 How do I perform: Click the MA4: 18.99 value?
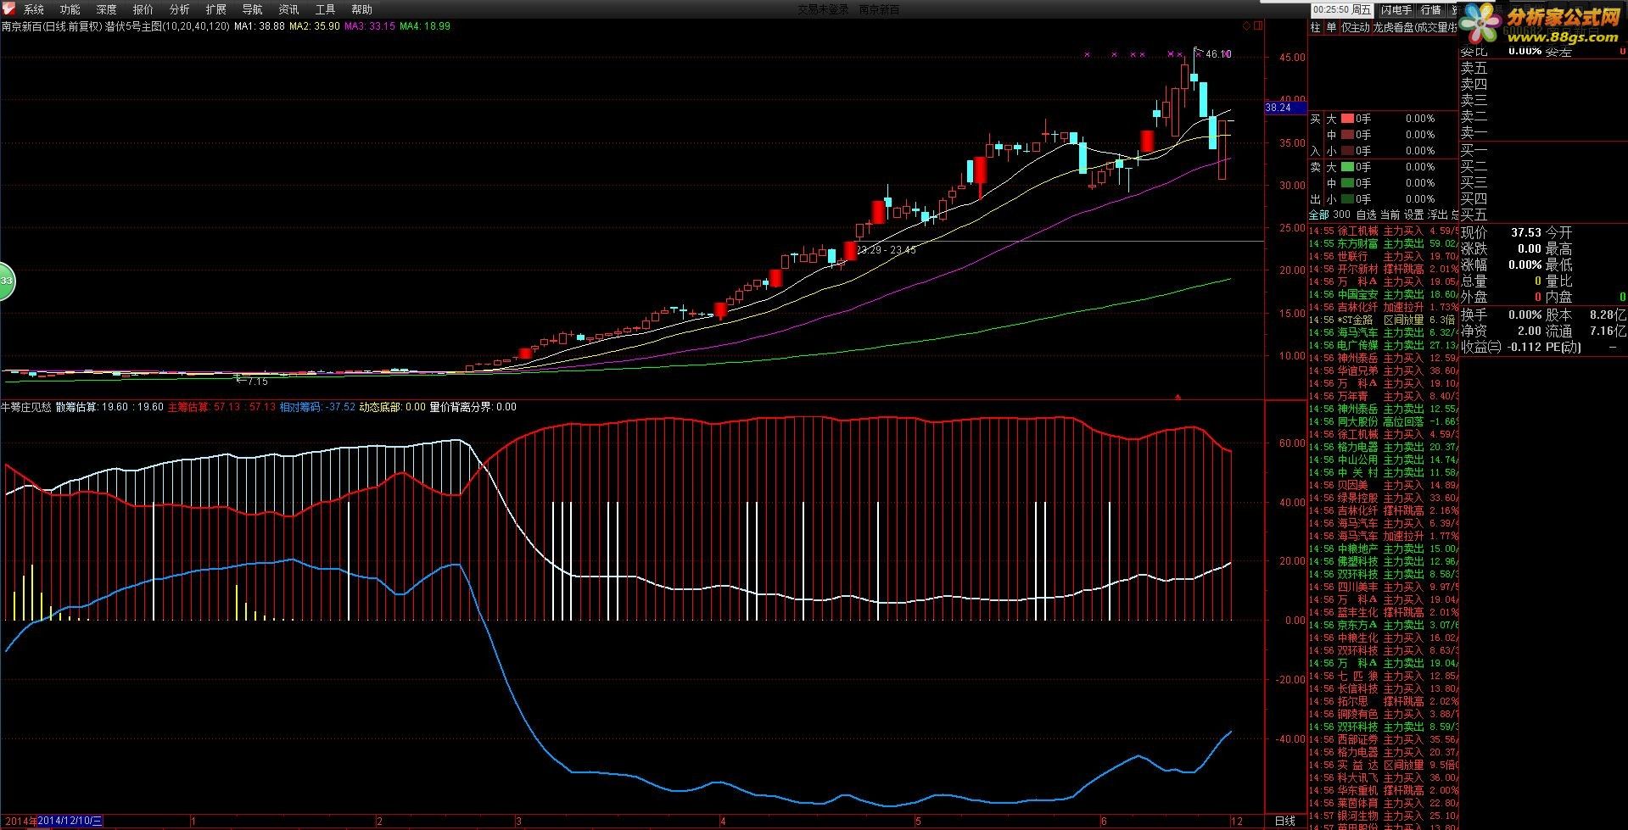tap(425, 26)
